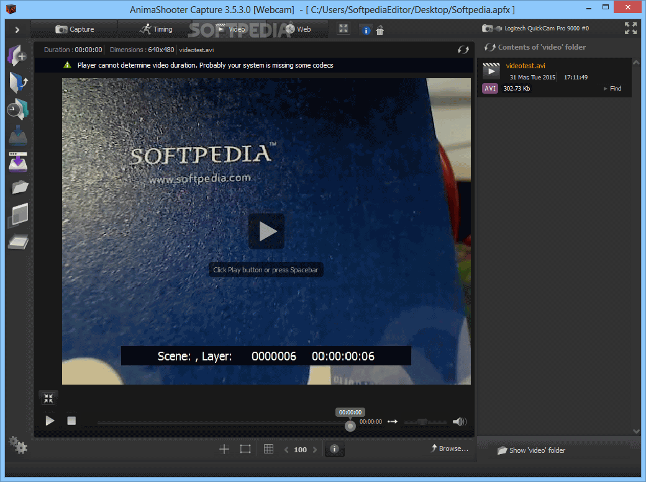Open settings gears icon at bottom left
Screen dimensions: 646x482
pyautogui.click(x=18, y=445)
